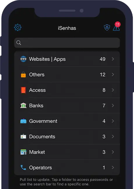Expand the Banks row chevron
This screenshot has height=189, width=134.
click(x=113, y=106)
